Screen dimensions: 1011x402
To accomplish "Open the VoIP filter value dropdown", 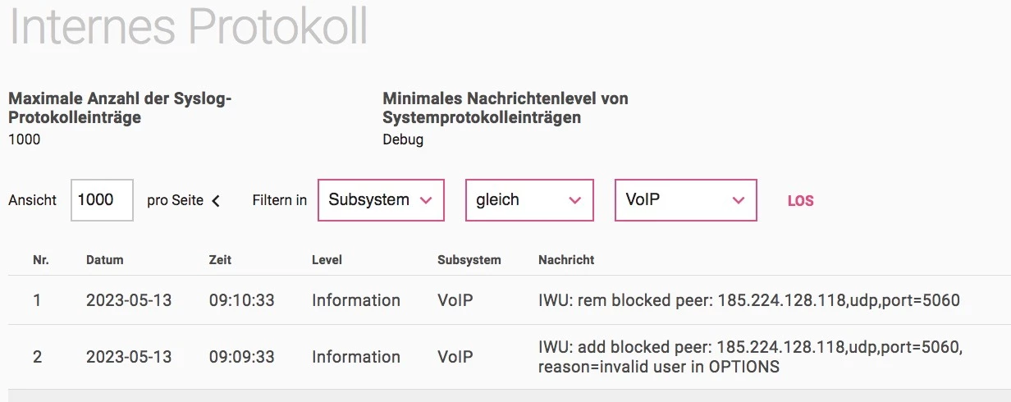I will pyautogui.click(x=685, y=200).
